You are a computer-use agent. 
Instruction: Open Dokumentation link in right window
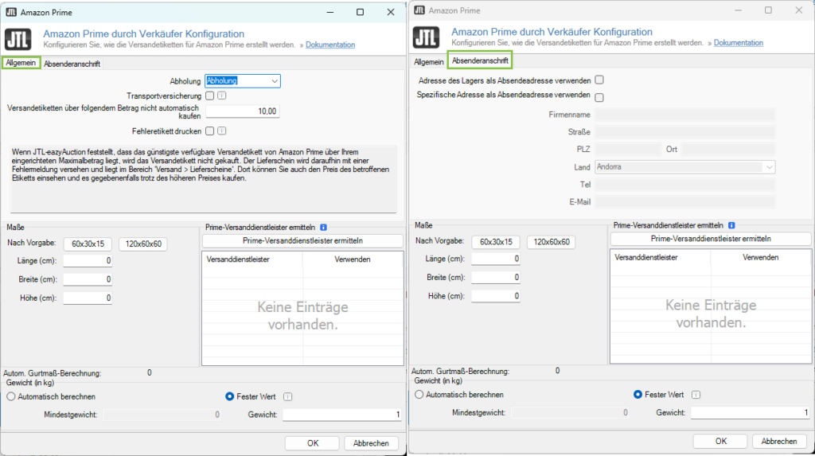pos(738,43)
